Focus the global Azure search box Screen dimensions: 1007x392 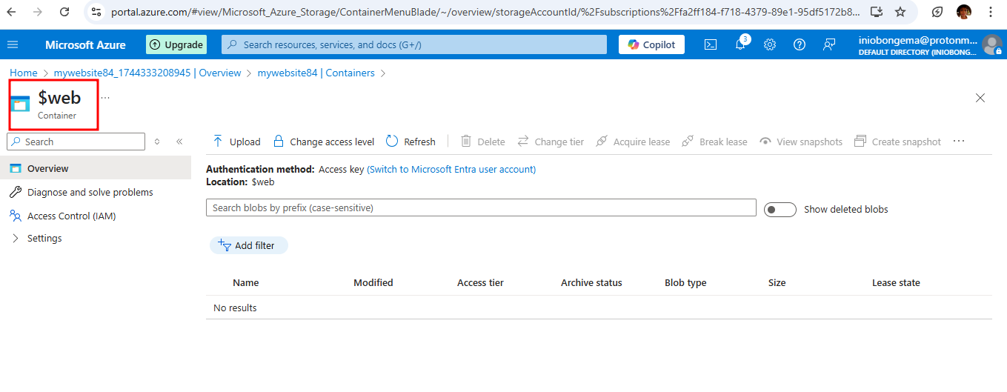tap(413, 44)
